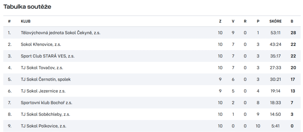Click the SKÓRE column header

(x=275, y=21)
